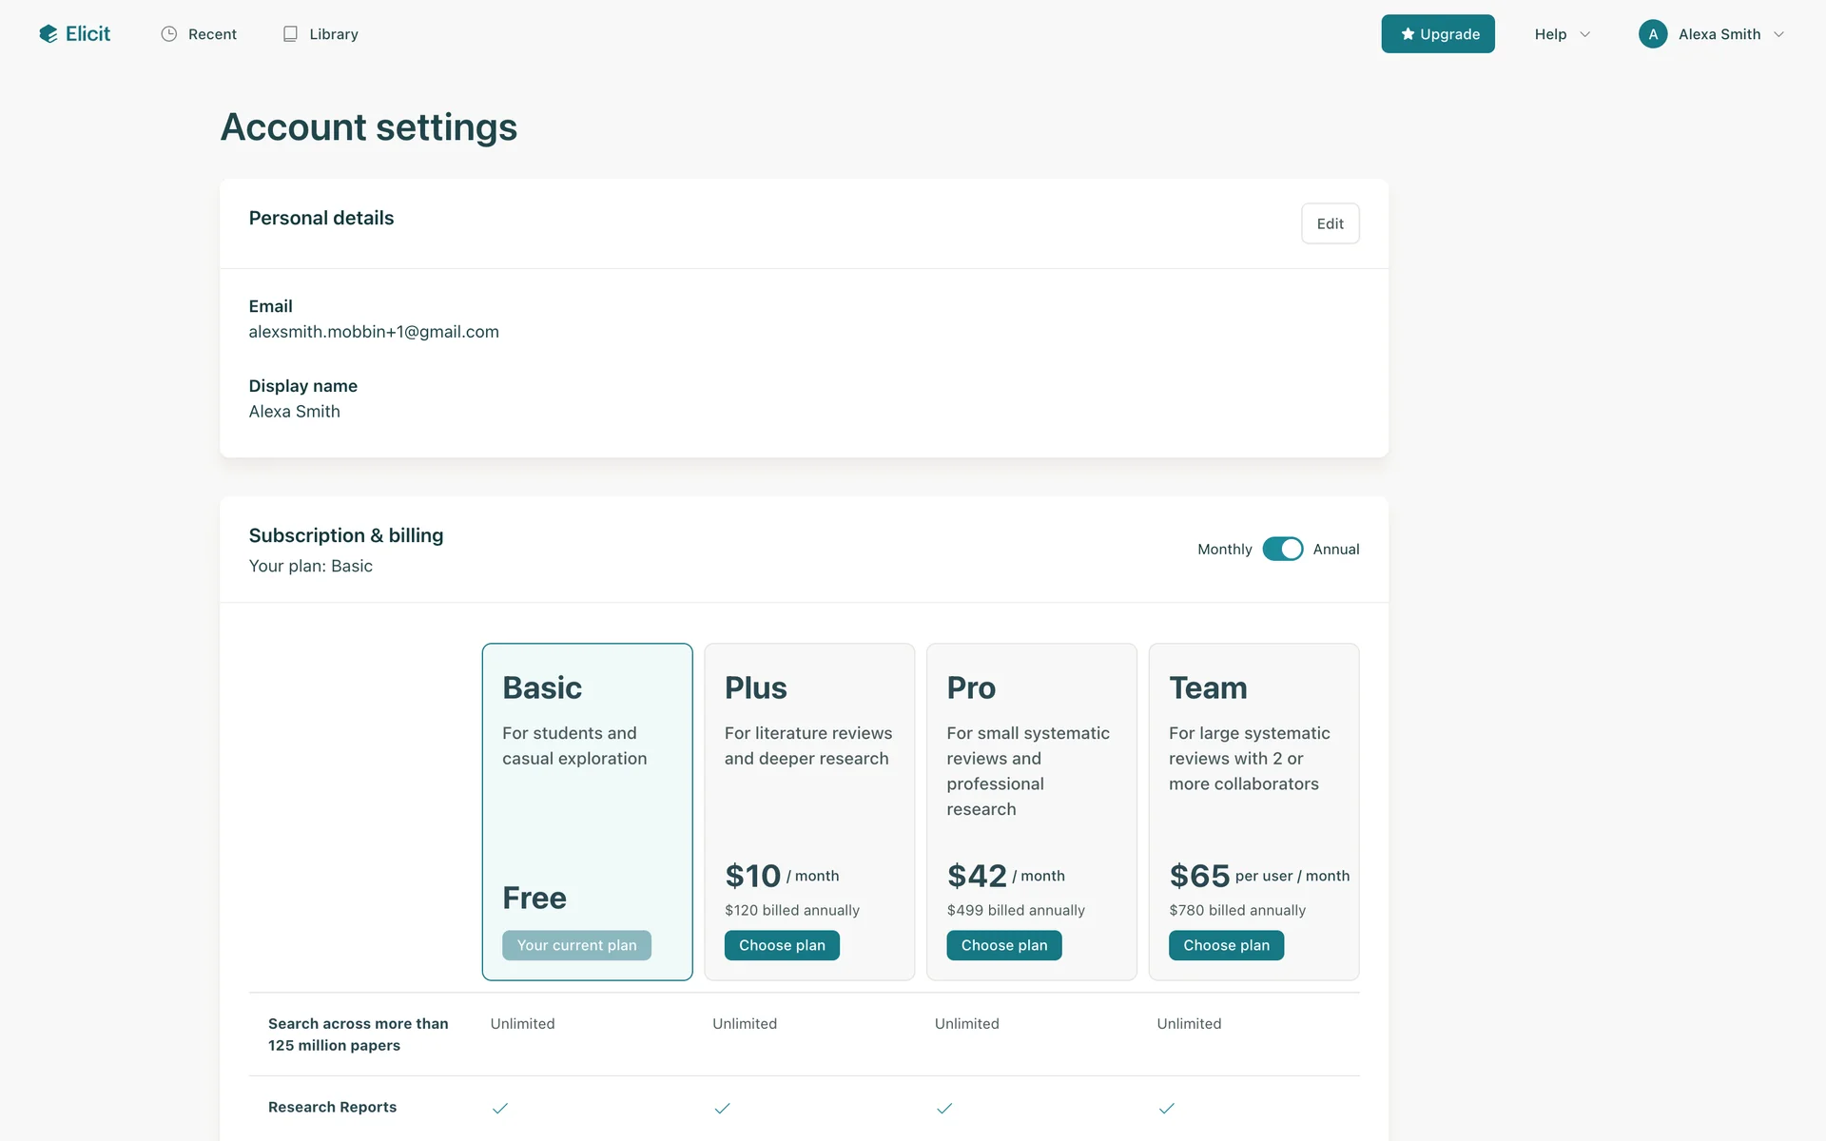
Task: Select the Monthly billing label
Action: 1224,550
